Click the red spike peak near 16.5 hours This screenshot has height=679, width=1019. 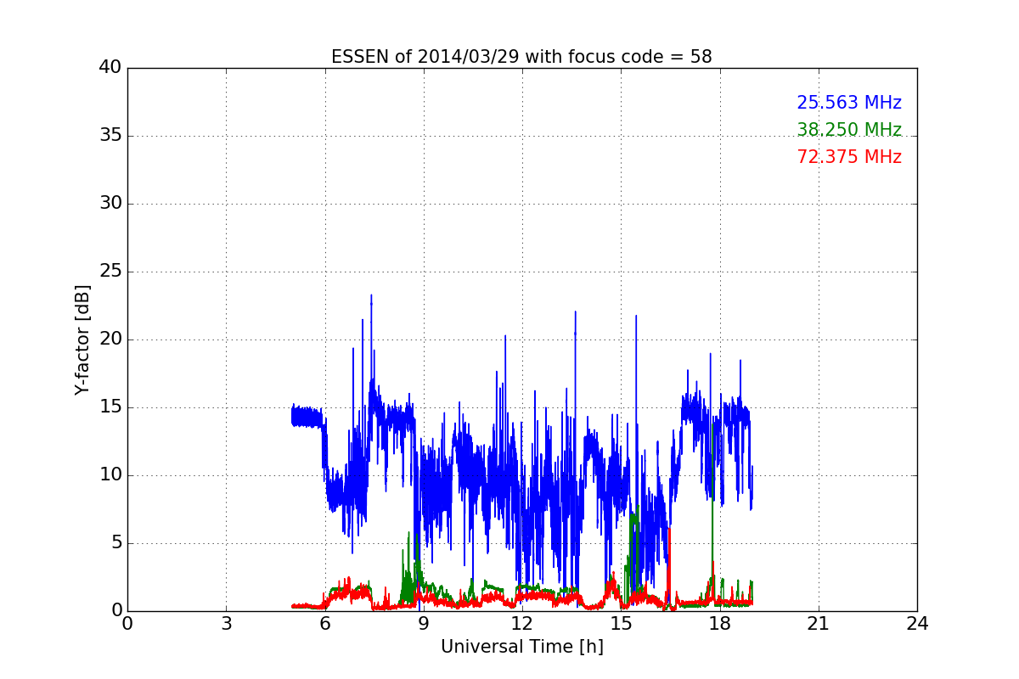(x=669, y=529)
